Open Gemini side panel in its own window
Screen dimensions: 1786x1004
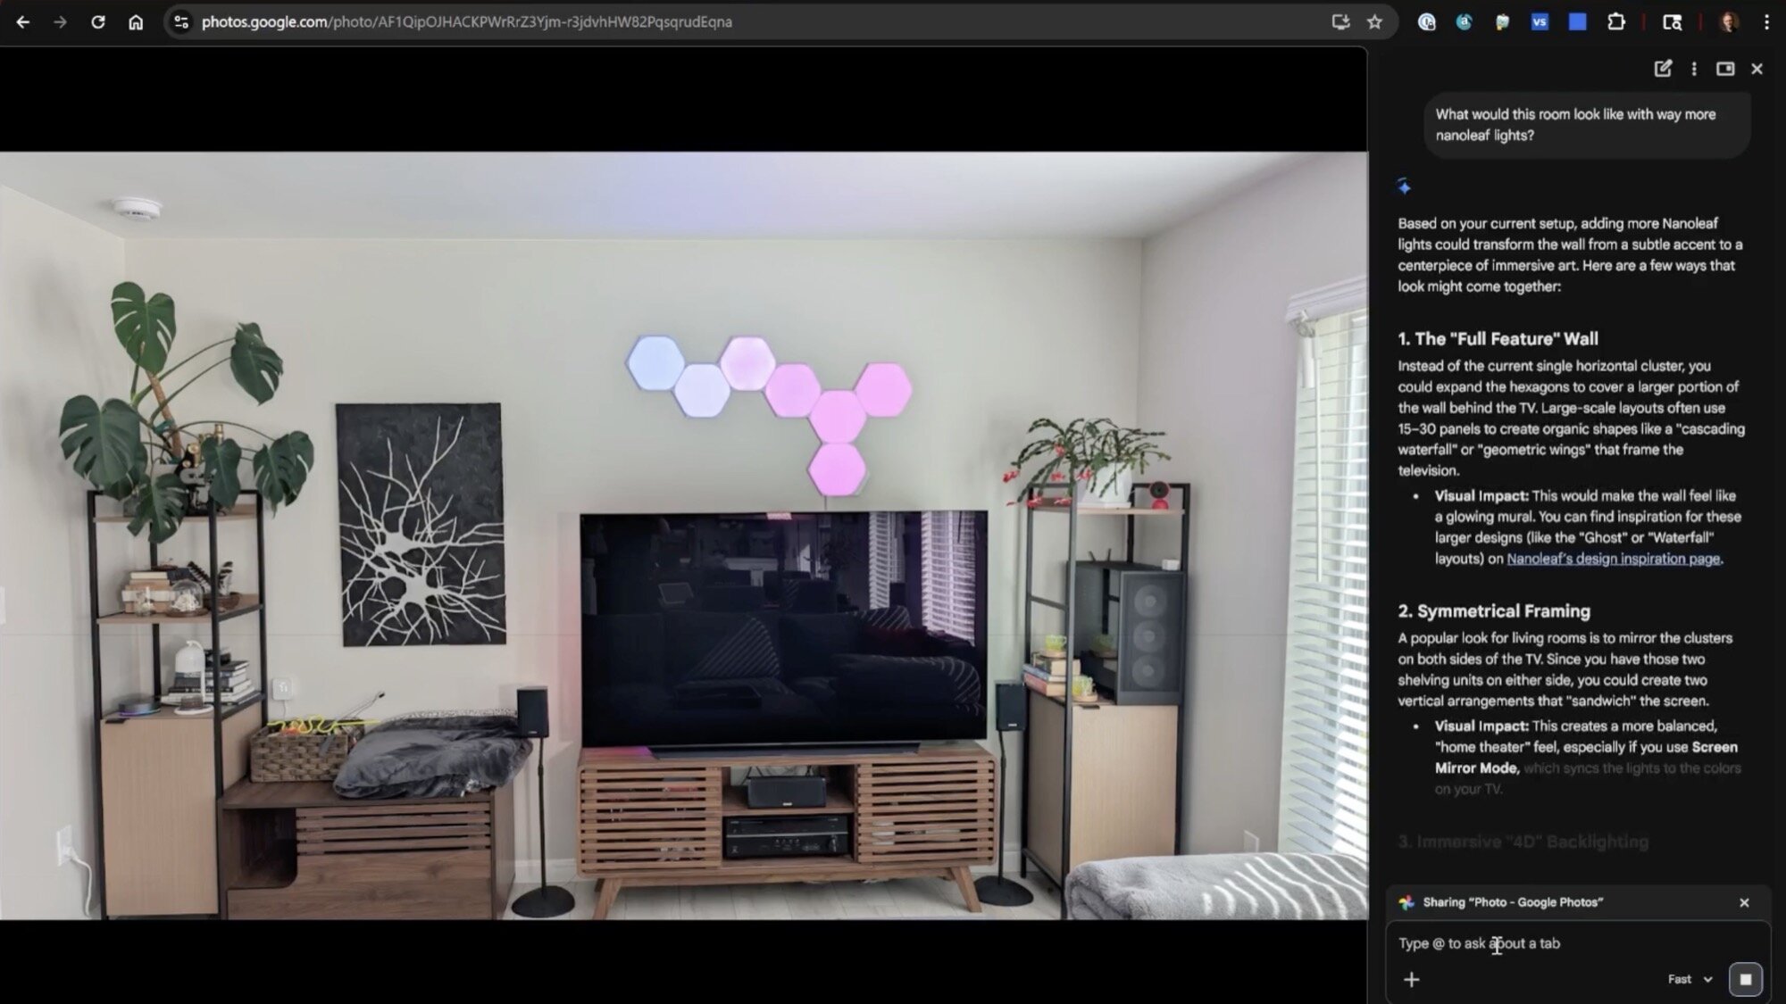pyautogui.click(x=1724, y=69)
